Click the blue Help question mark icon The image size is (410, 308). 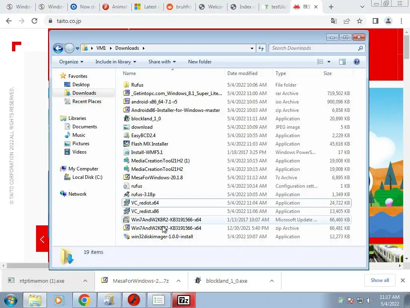pos(356,62)
